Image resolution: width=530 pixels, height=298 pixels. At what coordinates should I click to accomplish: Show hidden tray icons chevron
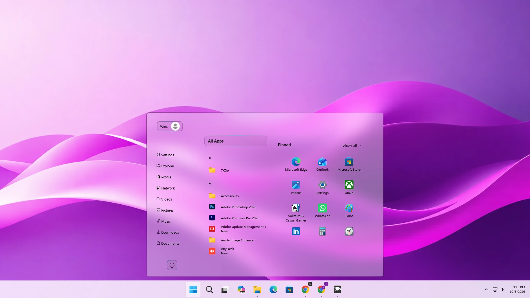(486, 289)
